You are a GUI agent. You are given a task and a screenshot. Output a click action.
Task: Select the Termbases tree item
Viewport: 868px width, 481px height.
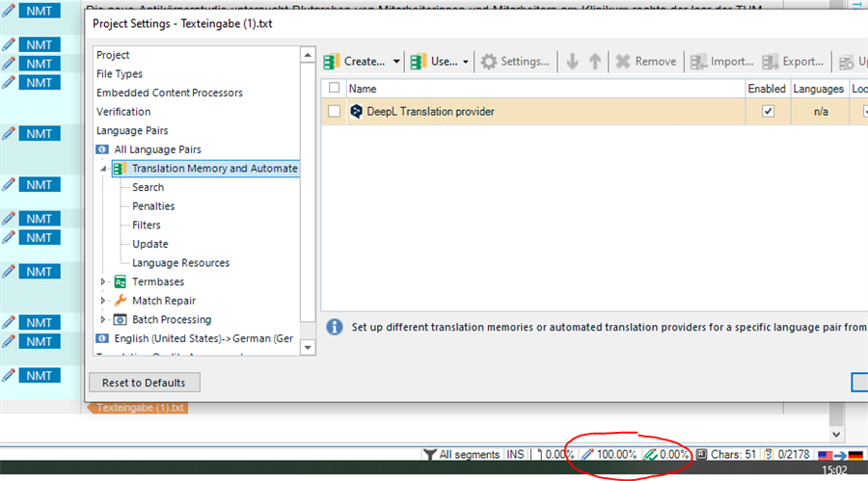coord(158,281)
